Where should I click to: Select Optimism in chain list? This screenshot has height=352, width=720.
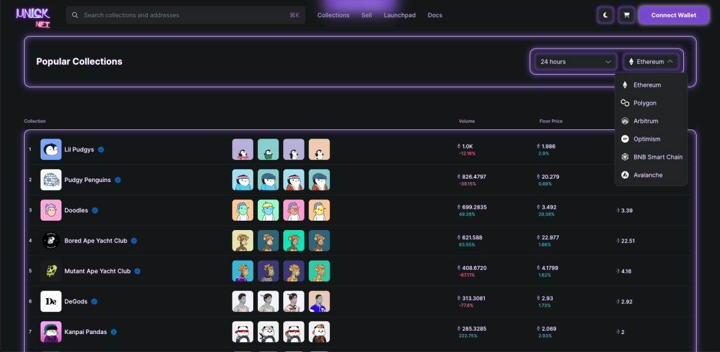click(651, 139)
